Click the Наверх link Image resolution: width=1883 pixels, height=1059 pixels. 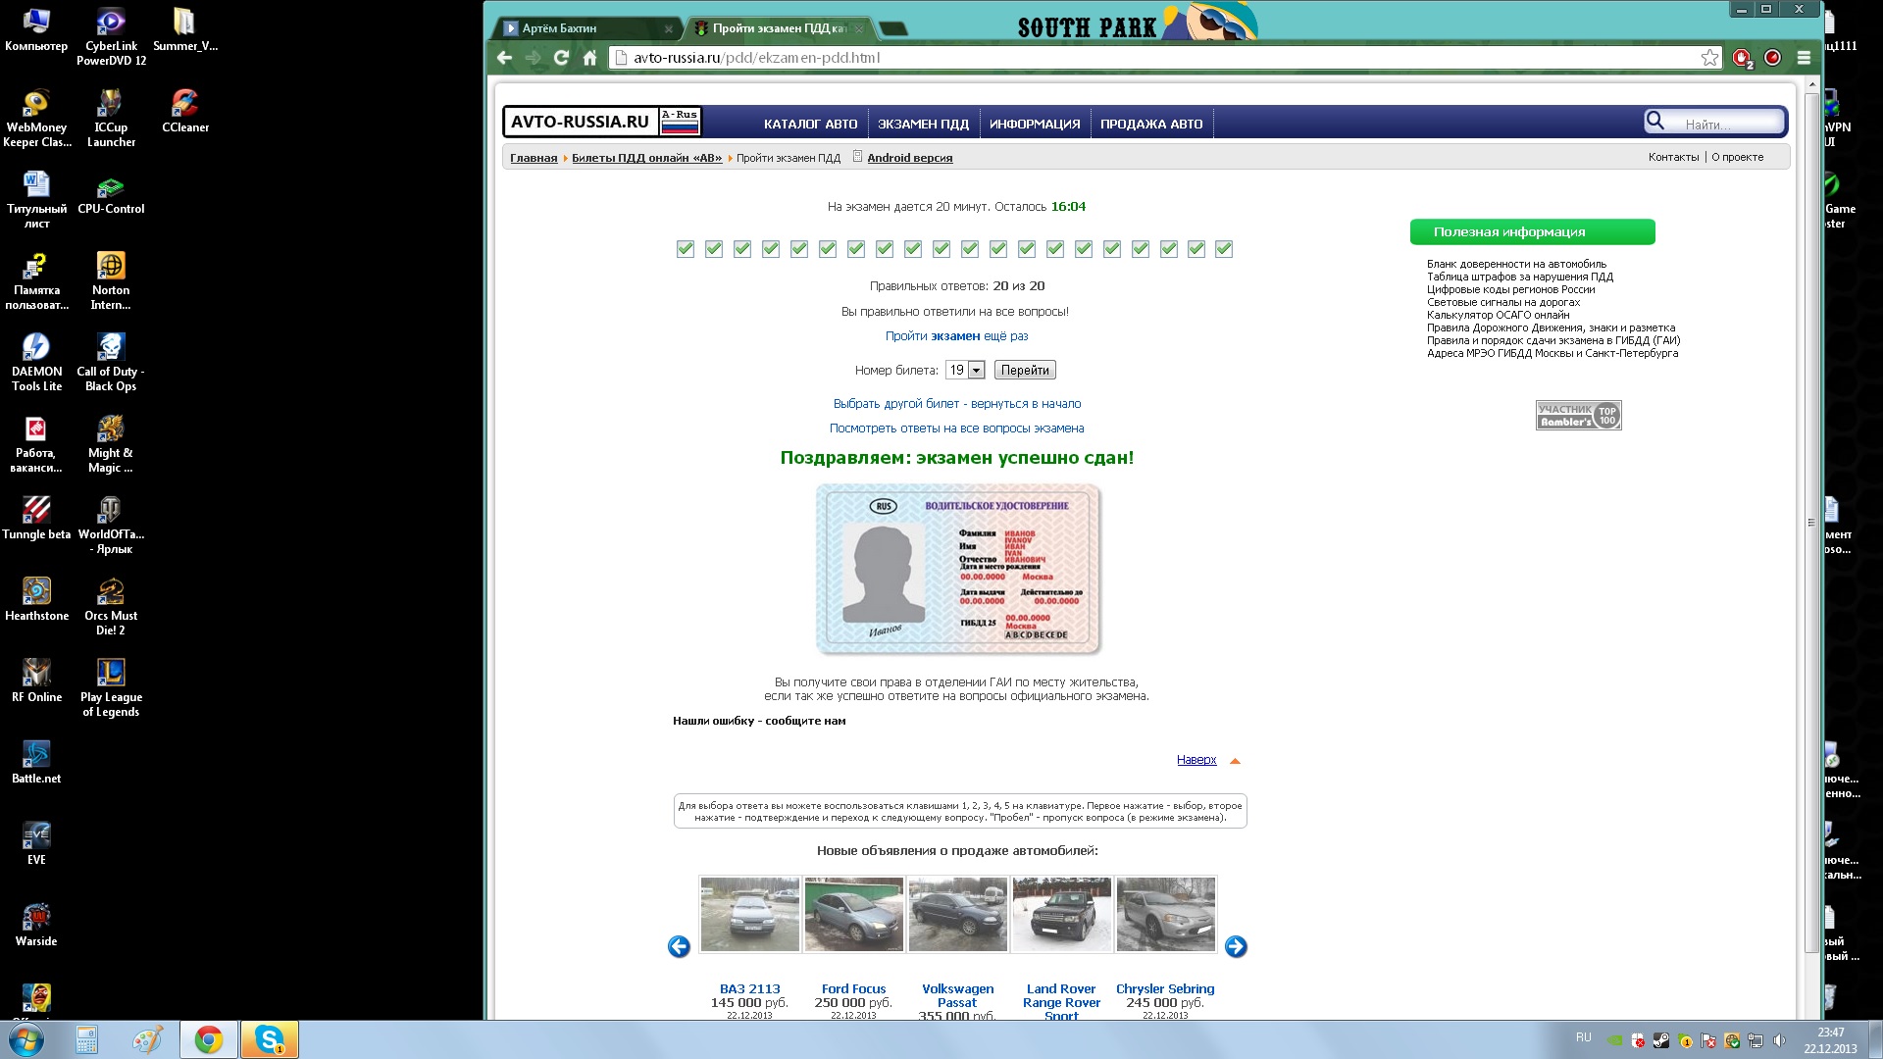[1196, 760]
